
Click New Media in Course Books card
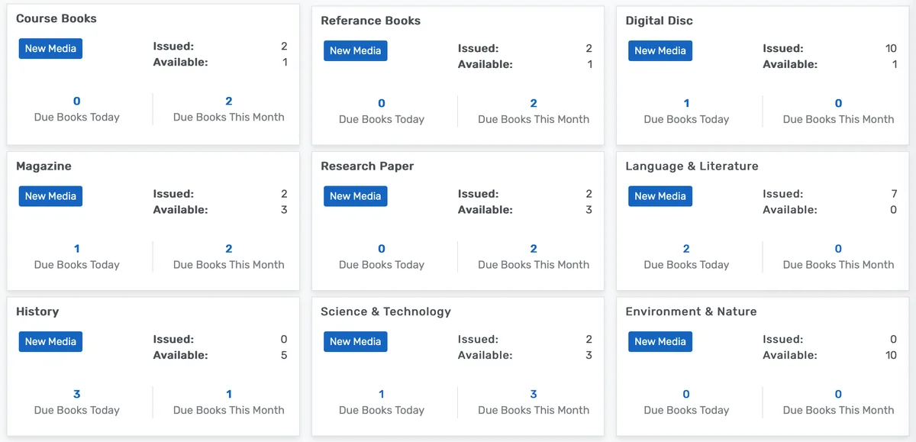(50, 49)
